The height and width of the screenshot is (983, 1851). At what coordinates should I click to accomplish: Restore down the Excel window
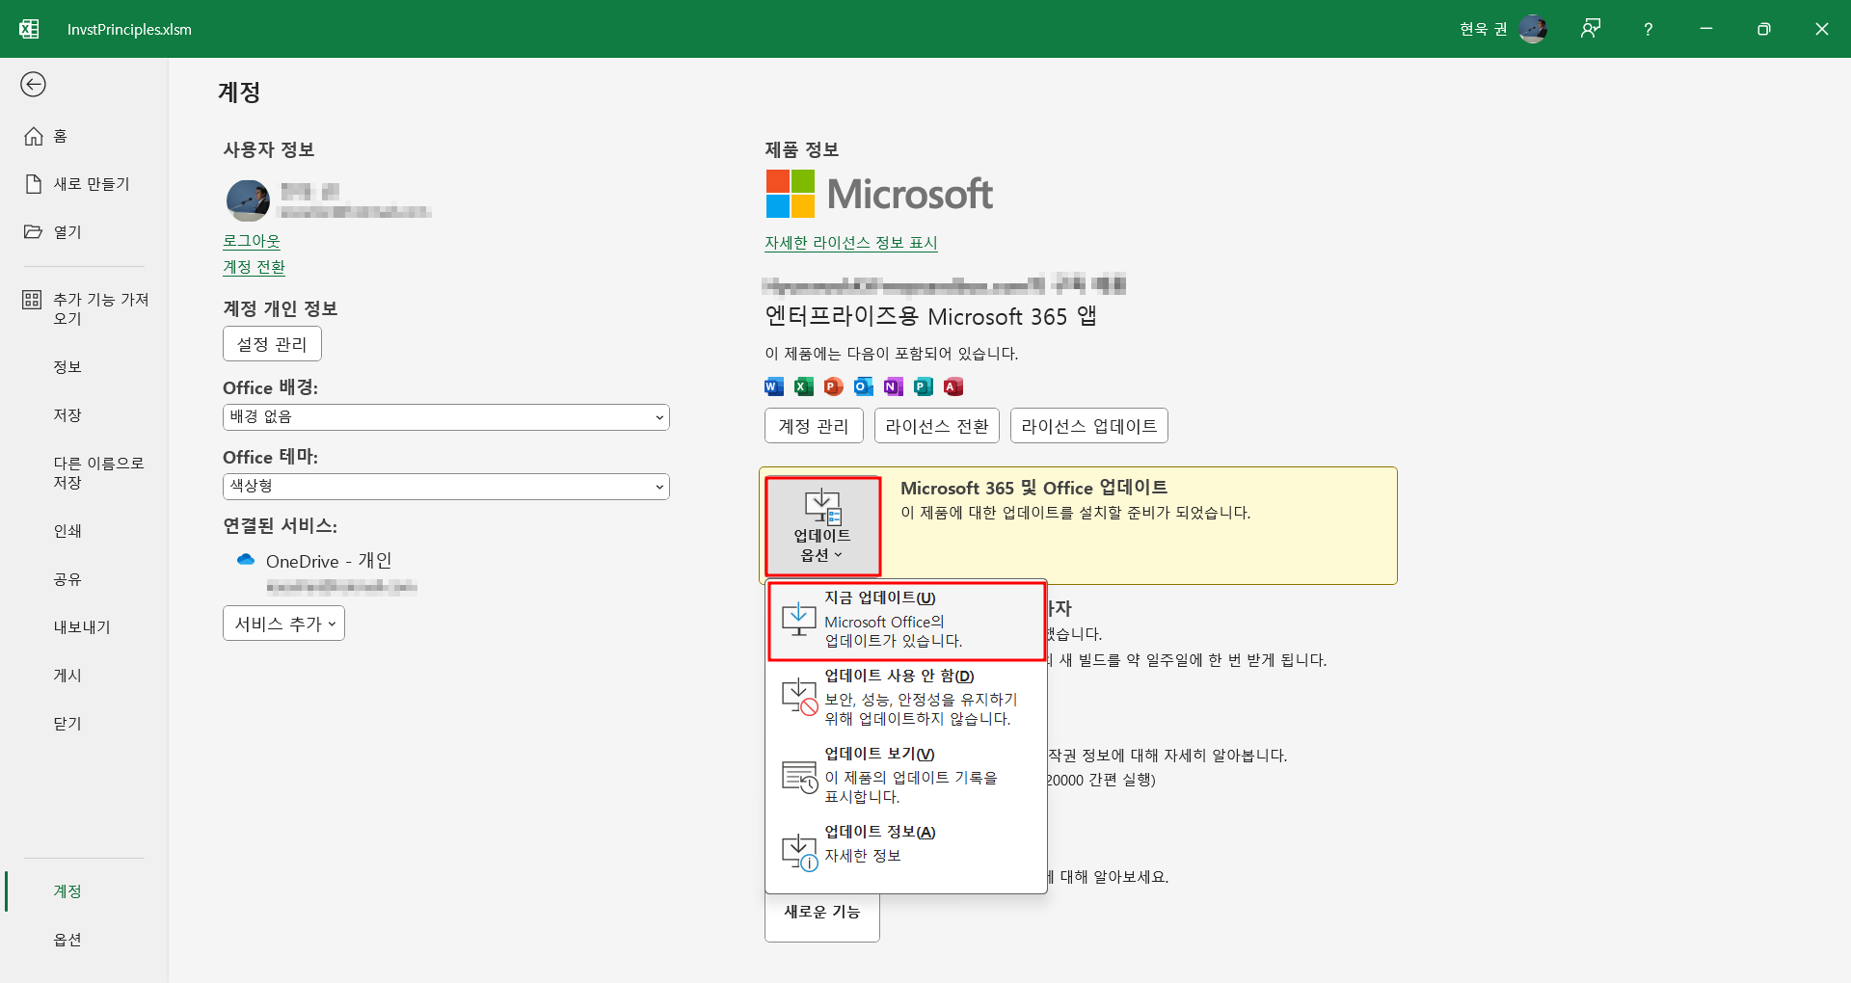(x=1764, y=29)
